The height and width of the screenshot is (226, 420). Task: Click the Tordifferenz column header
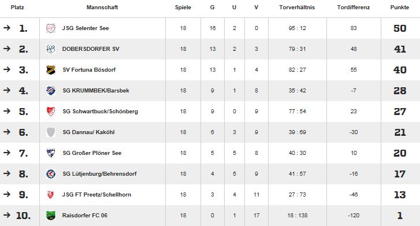pos(354,8)
